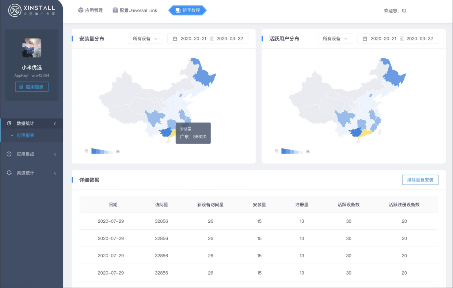Image resolution: width=453 pixels, height=288 pixels.
Task: Click the 渠道统计 recycle icon
Action: (x=9, y=173)
